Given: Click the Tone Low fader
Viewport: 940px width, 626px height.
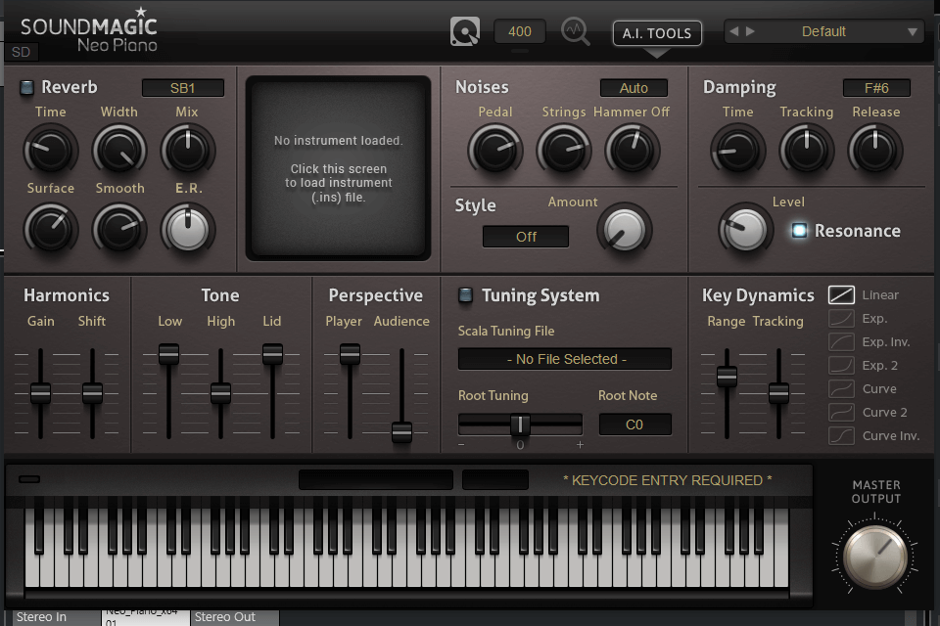Looking at the screenshot, I should tap(169, 354).
